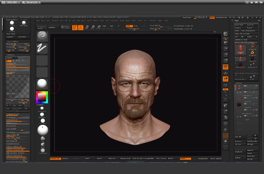Click the Scroll canvas icon

point(226,43)
